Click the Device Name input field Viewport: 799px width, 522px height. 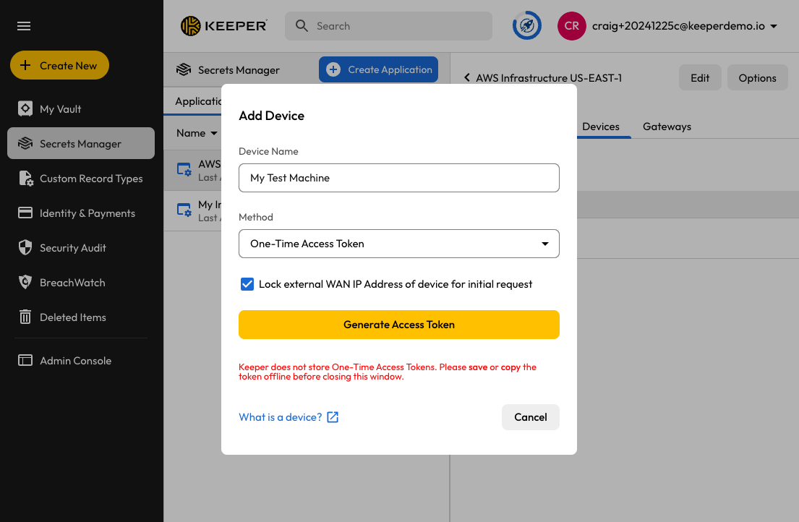pyautogui.click(x=399, y=178)
